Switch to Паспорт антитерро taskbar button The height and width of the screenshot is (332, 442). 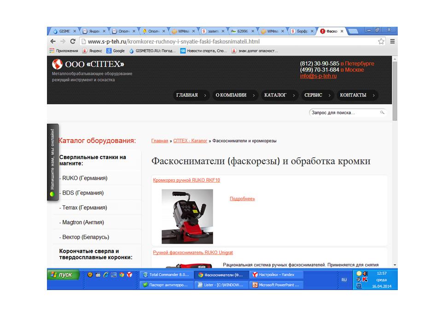(x=167, y=285)
